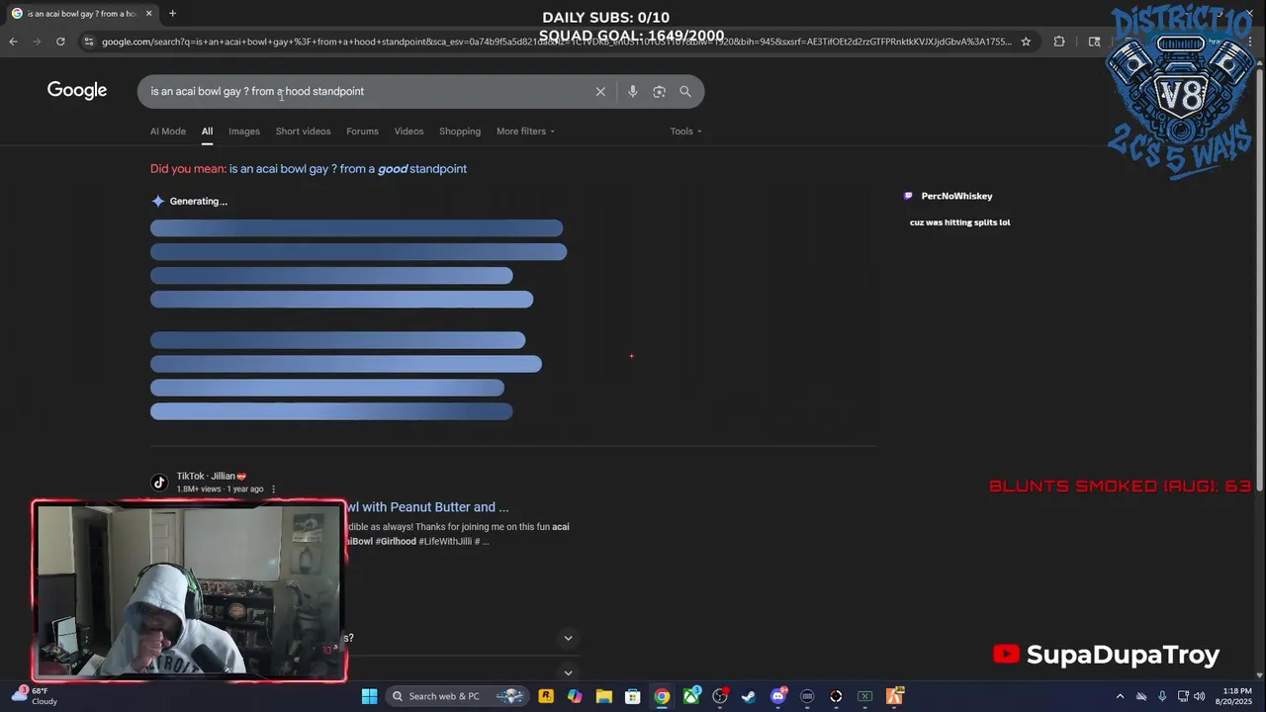Select the All results tab

(207, 131)
